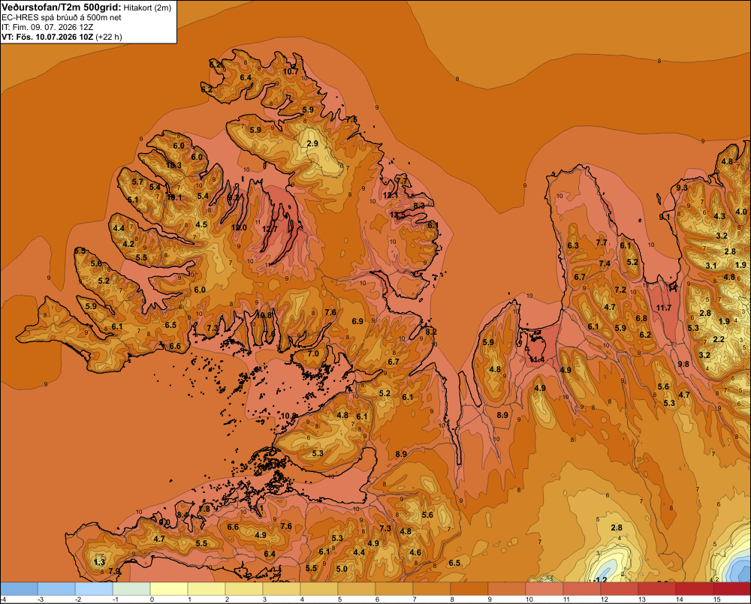
Task: Click the Veðurstofan/T2m 500grid title text
Action: click(61, 8)
